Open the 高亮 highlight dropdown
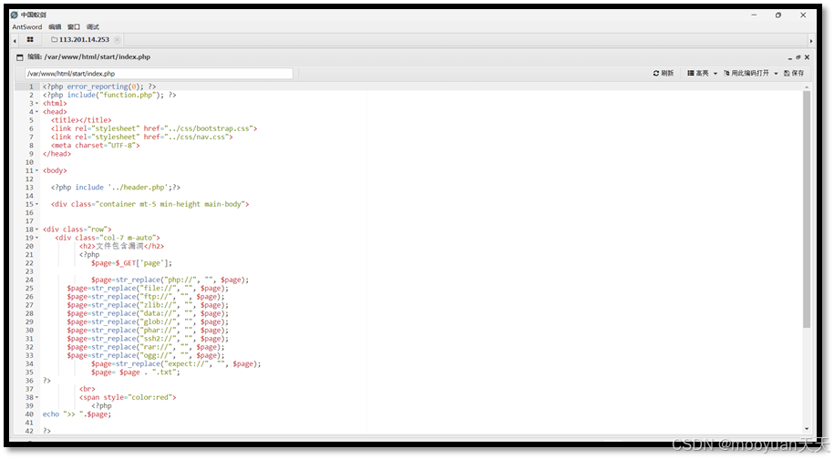 coord(702,73)
